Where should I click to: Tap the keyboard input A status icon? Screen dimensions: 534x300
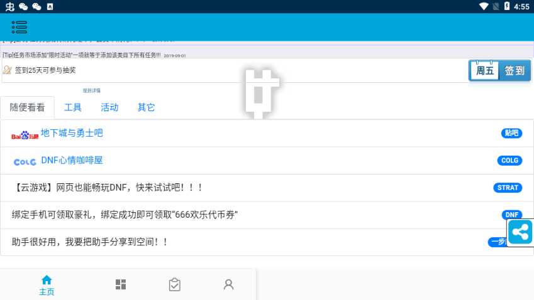[x=50, y=6]
